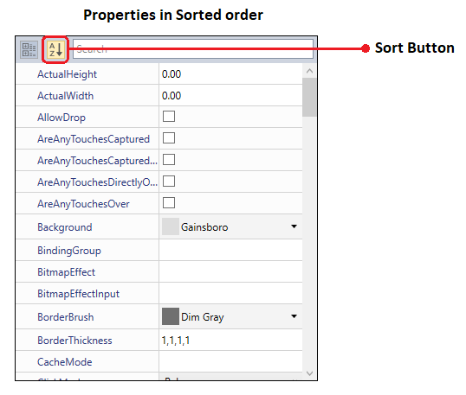Image resolution: width=466 pixels, height=395 pixels.
Task: Expand the BorderBrush dropdown arrow
Action: pyautogui.click(x=294, y=316)
